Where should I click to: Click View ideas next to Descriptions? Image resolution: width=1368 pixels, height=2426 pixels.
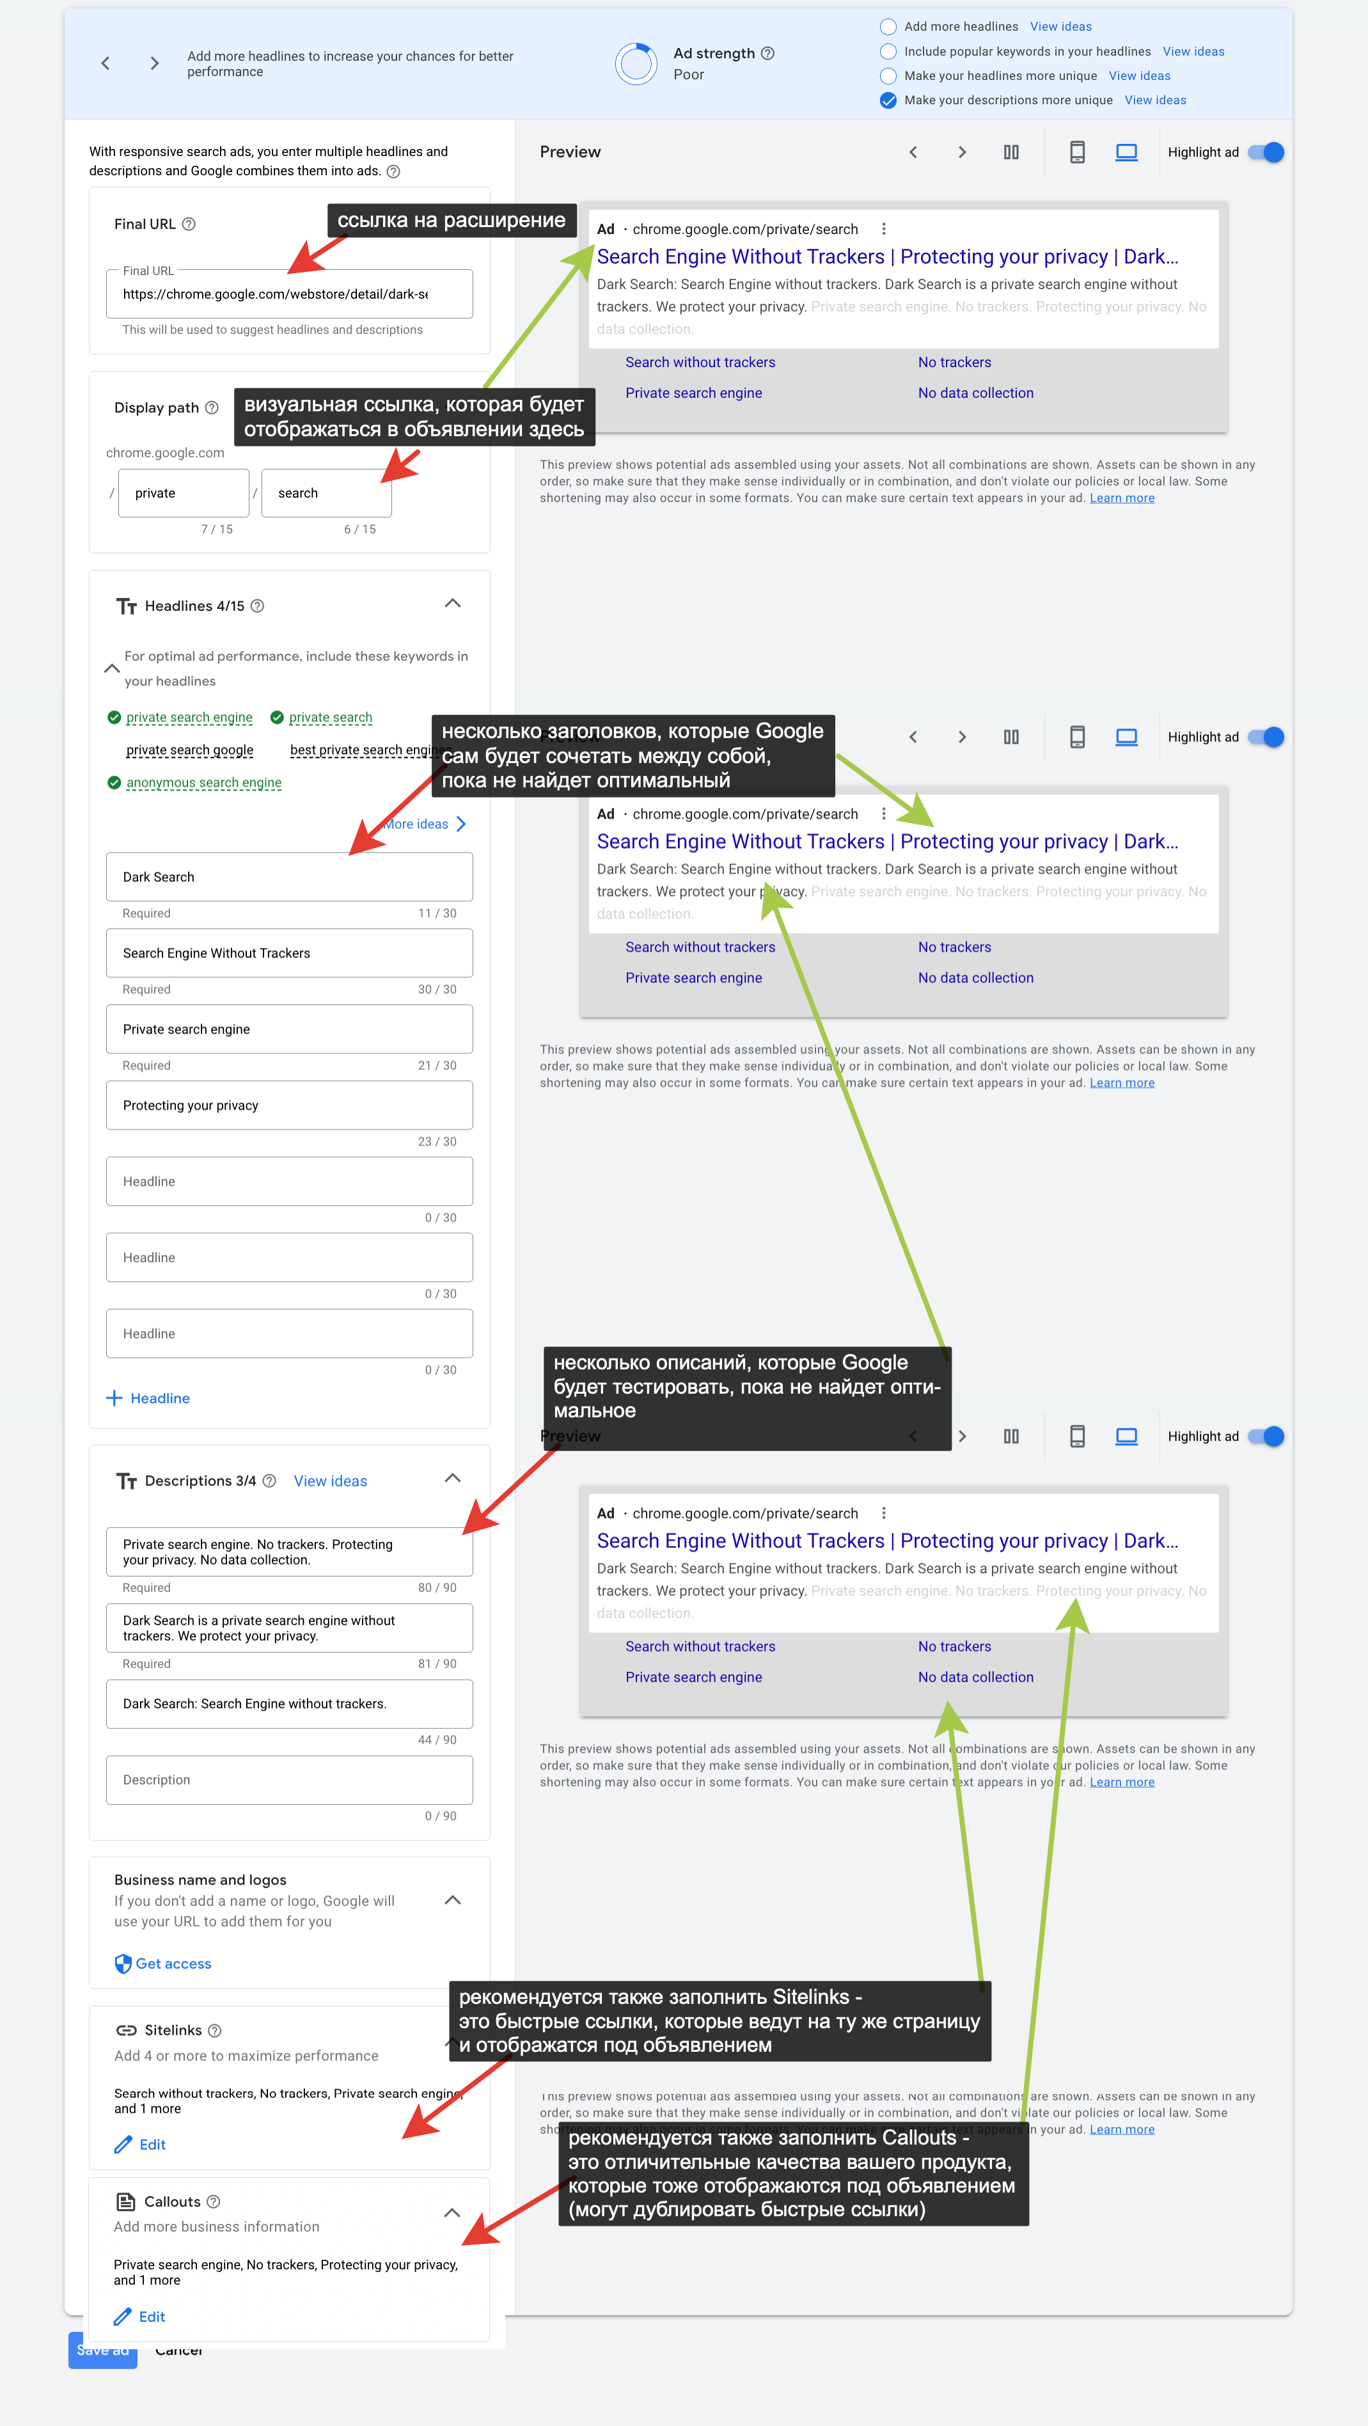(x=331, y=1481)
